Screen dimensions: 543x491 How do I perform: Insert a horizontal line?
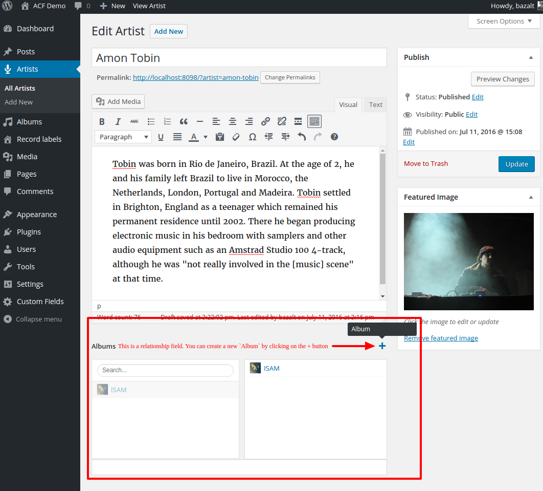[200, 122]
